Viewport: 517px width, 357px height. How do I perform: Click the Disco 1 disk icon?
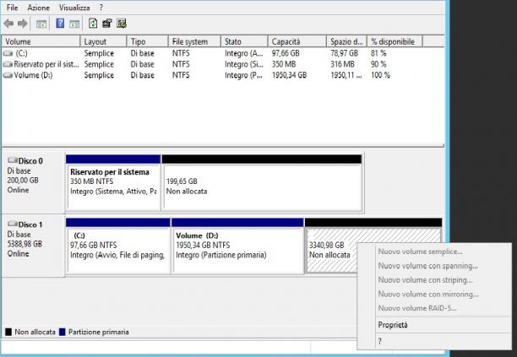[x=12, y=224]
